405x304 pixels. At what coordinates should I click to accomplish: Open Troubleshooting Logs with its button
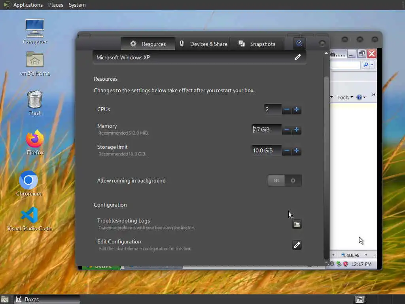click(297, 224)
